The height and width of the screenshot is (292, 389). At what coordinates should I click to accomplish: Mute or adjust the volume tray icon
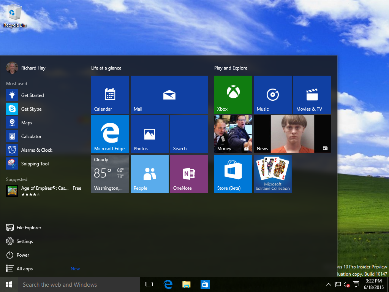[x=346, y=284]
